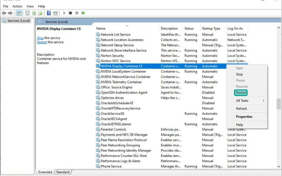Select the Peer Networking Grouping row
This screenshot has height=176, width=282.
click(x=172, y=145)
